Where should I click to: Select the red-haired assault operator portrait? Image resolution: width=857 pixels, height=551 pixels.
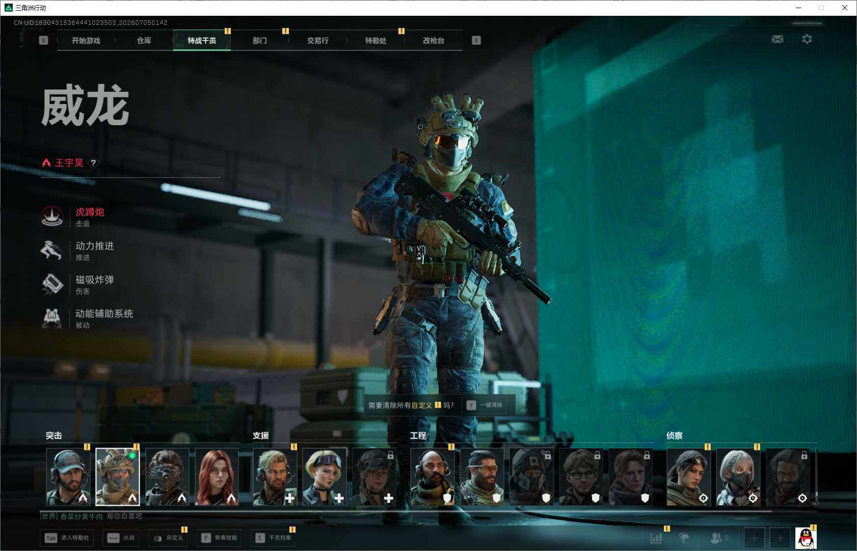[x=217, y=477]
